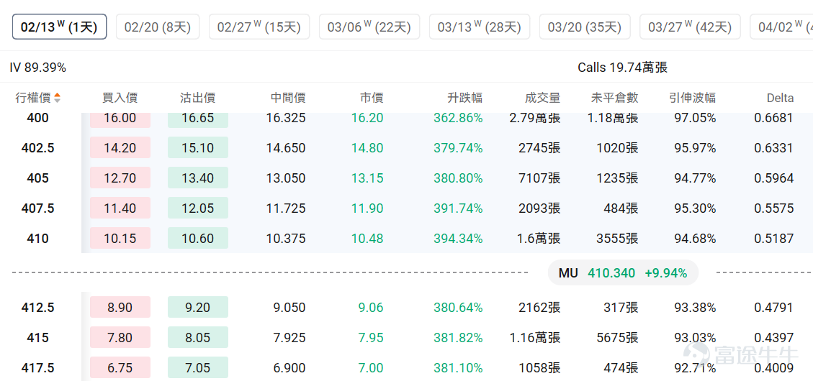Click bid price 6.75 for strike 417.5

[x=120, y=367]
